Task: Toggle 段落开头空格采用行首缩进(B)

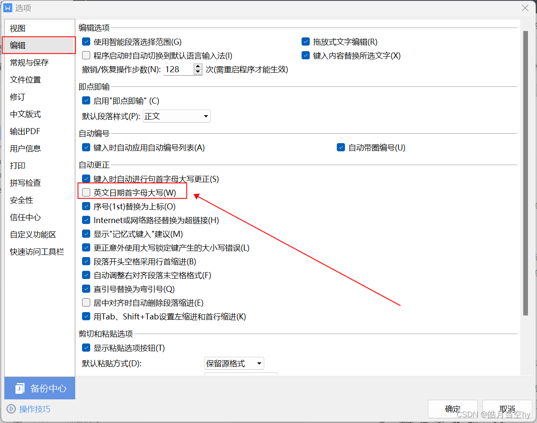Action: pos(86,261)
